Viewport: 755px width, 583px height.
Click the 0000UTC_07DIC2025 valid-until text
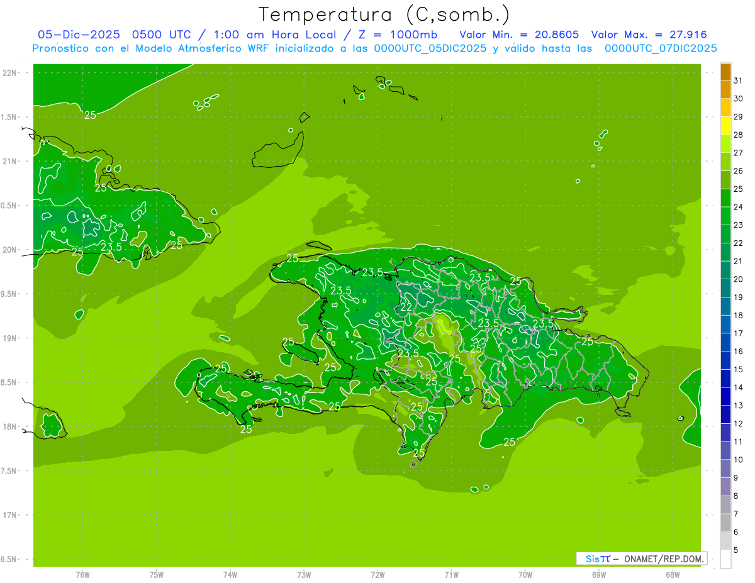(661, 48)
